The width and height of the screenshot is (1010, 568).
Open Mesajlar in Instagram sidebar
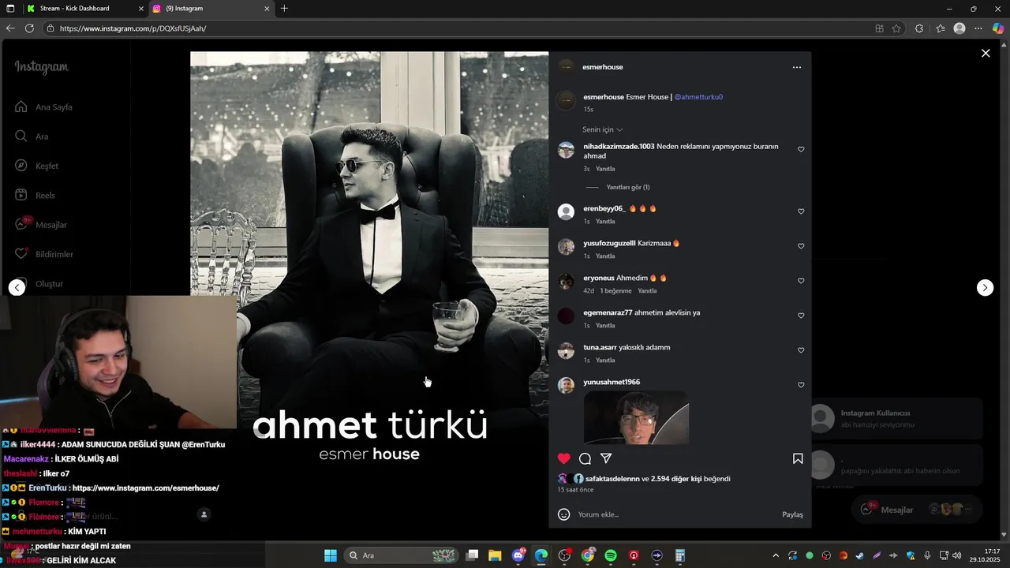[41, 225]
